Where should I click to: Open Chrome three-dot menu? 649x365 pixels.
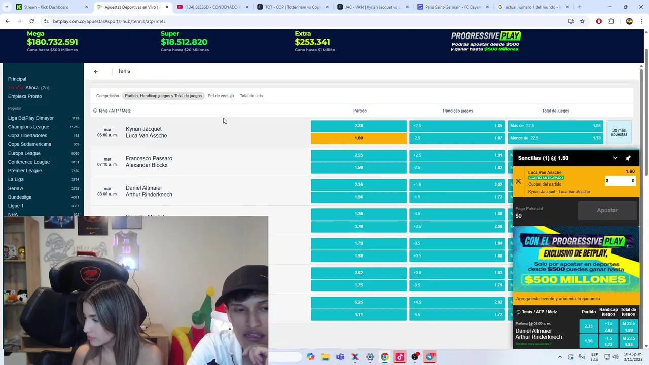(642, 21)
